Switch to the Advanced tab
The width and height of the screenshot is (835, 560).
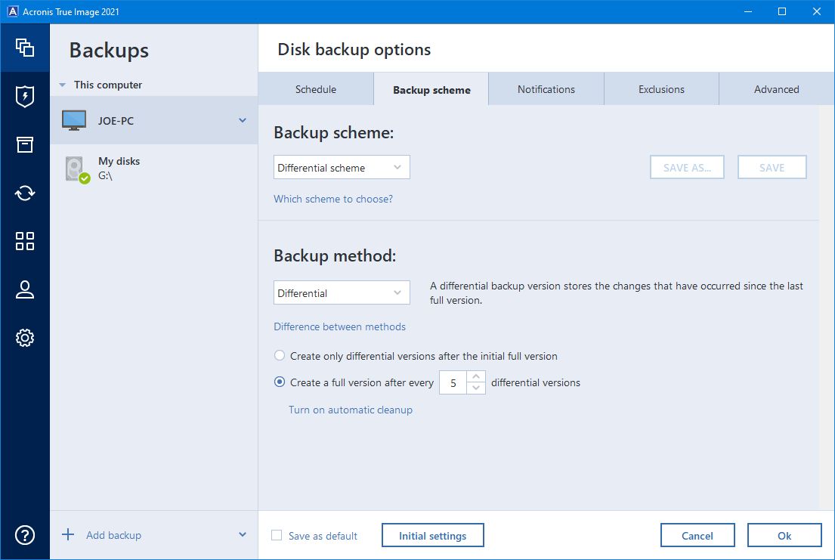776,89
